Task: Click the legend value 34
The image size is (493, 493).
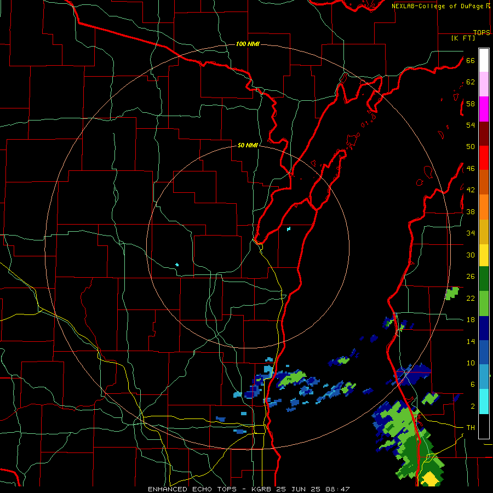Action: click(x=471, y=233)
